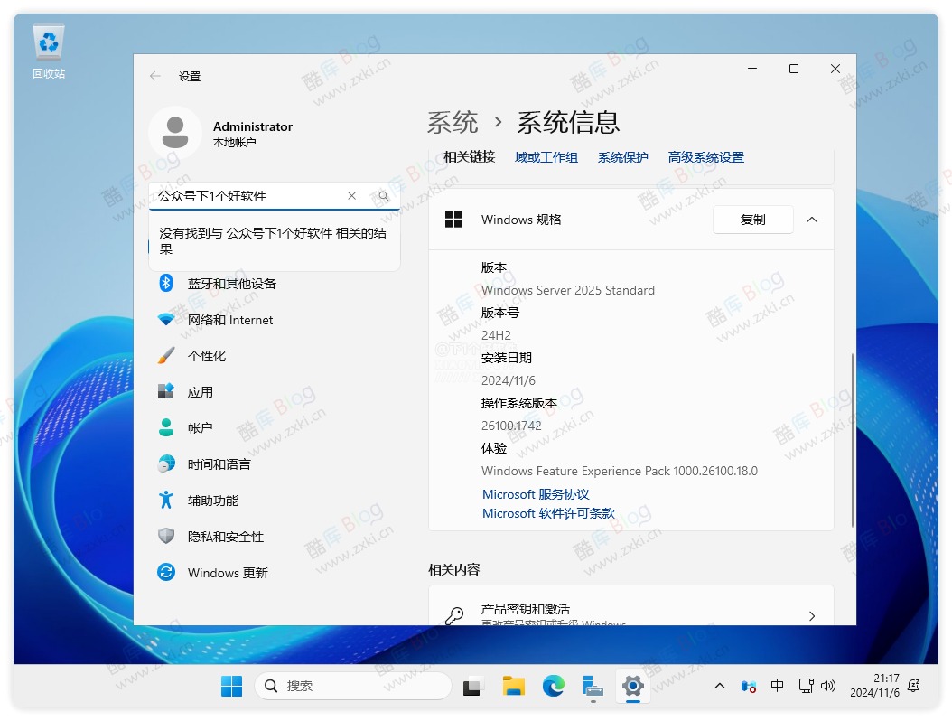Image resolution: width=952 pixels, height=721 pixels.
Task: Open 域或工作组 related link
Action: tap(546, 156)
